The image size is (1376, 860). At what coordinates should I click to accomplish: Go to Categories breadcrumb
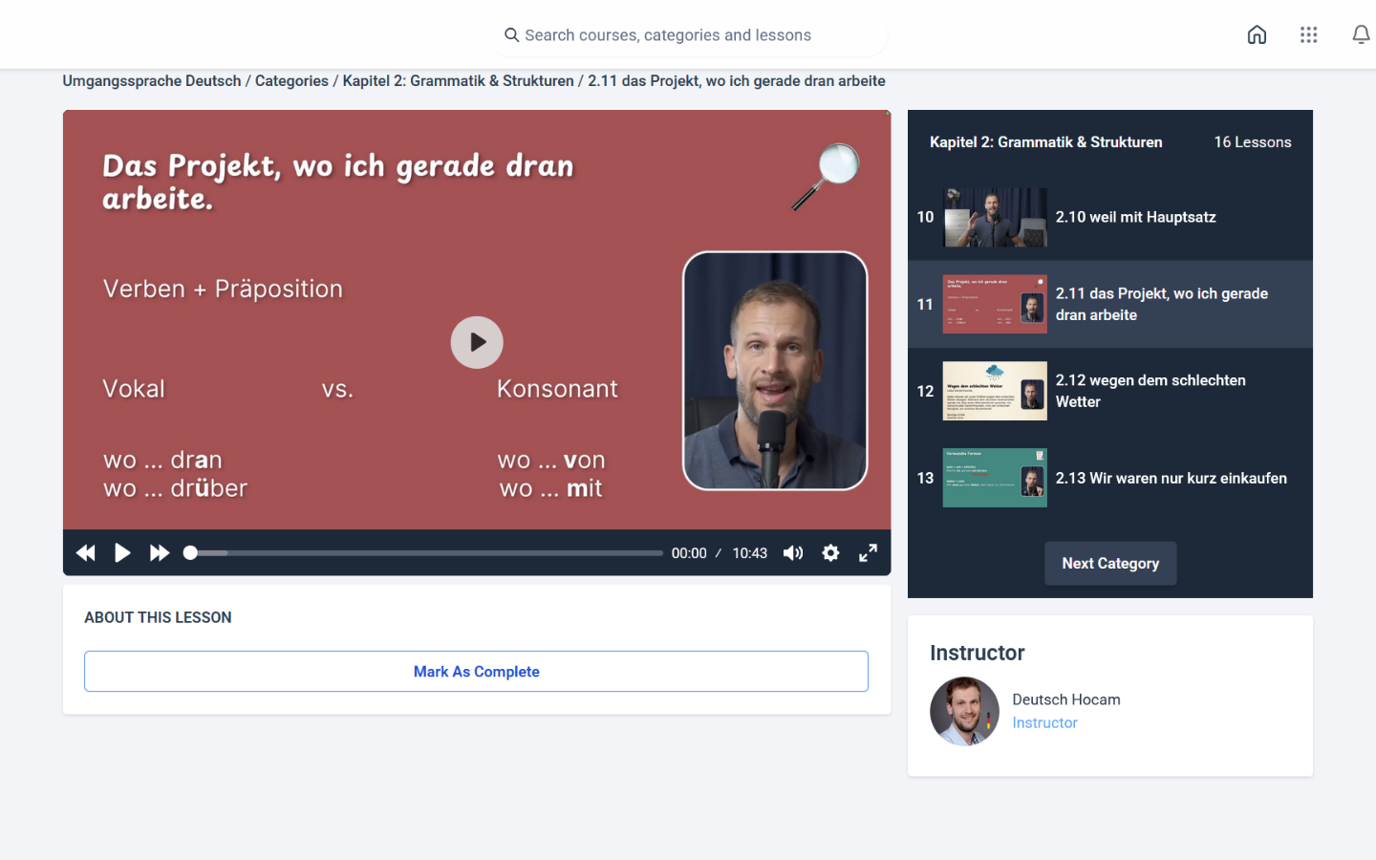(291, 81)
